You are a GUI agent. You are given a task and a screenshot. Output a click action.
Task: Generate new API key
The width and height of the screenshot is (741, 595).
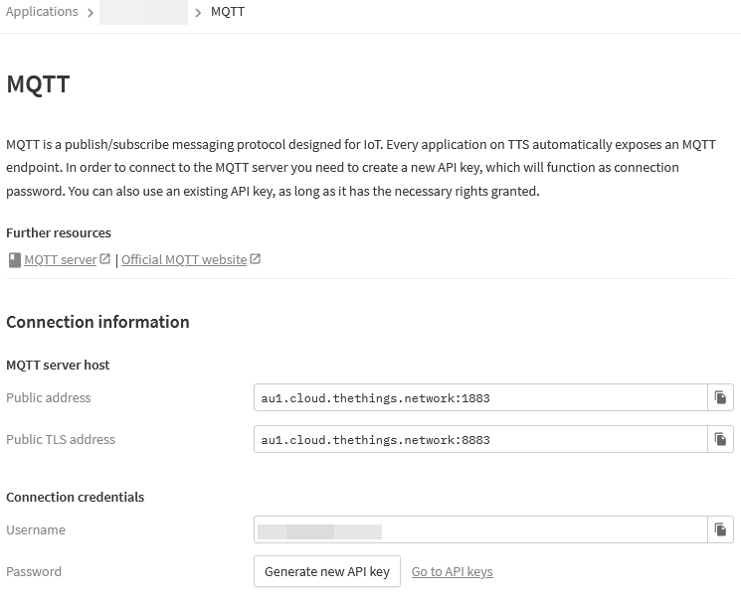click(327, 571)
